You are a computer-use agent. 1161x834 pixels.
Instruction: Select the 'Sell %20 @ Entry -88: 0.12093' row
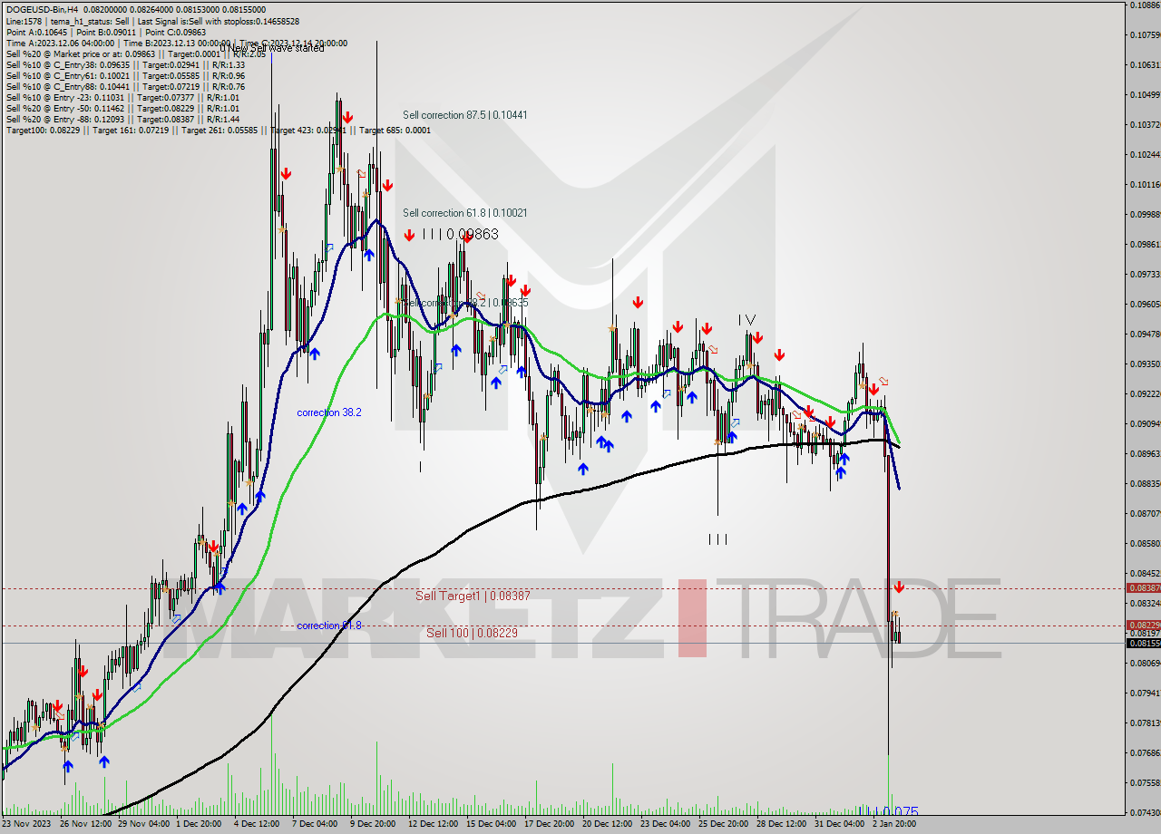pos(122,119)
